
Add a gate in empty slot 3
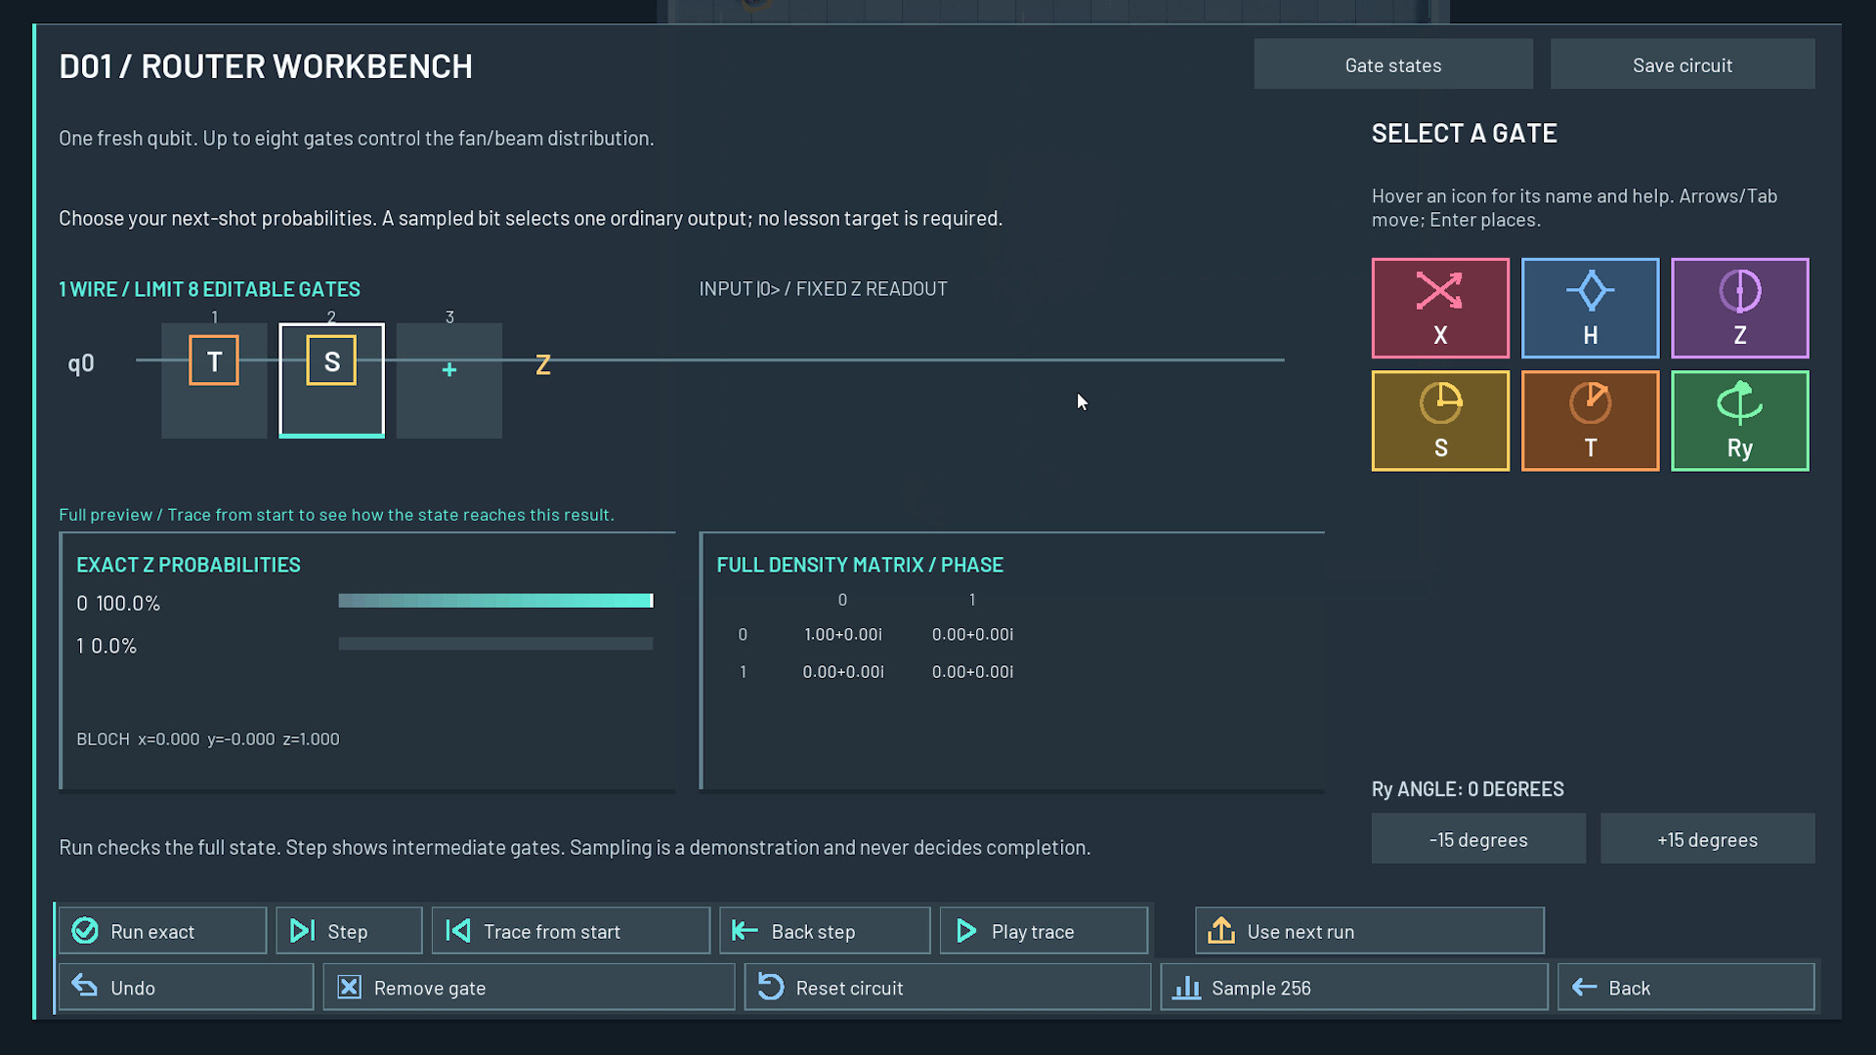click(x=449, y=380)
